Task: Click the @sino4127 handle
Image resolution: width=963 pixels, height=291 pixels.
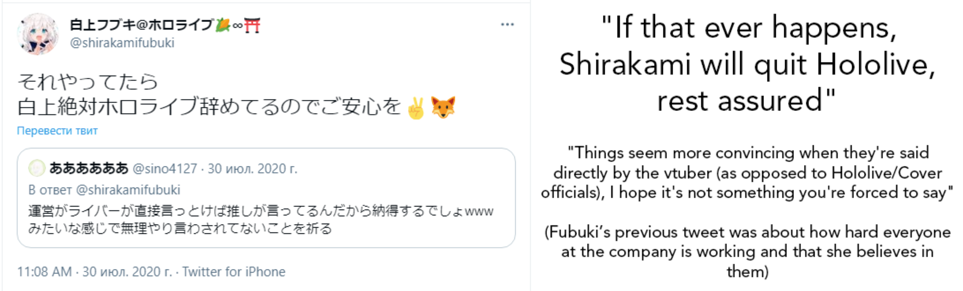Action: pyautogui.click(x=165, y=169)
